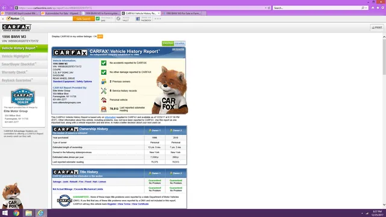Open browser home icon
The height and width of the screenshot is (217, 386).
373,8
